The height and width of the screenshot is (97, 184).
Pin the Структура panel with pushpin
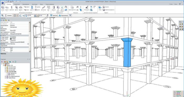pyautogui.click(x=28, y=59)
